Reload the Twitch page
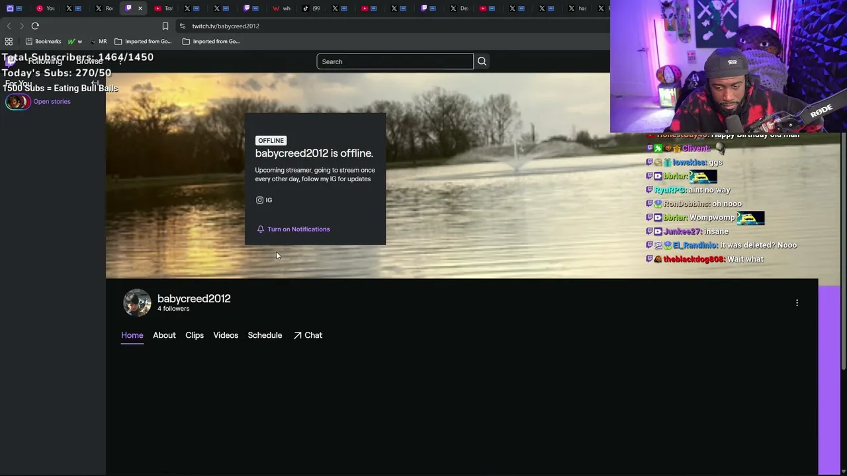The width and height of the screenshot is (847, 476). tap(35, 26)
